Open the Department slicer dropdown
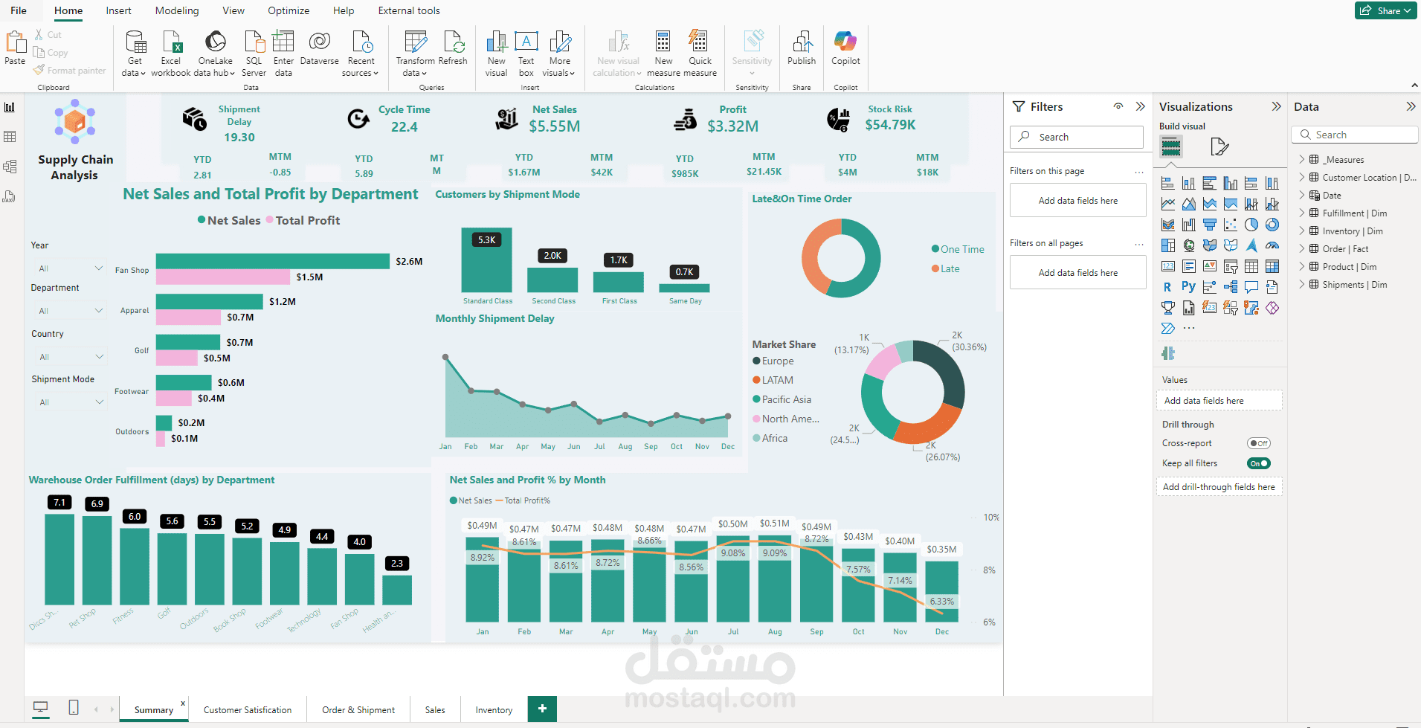1421x728 pixels. click(x=70, y=310)
